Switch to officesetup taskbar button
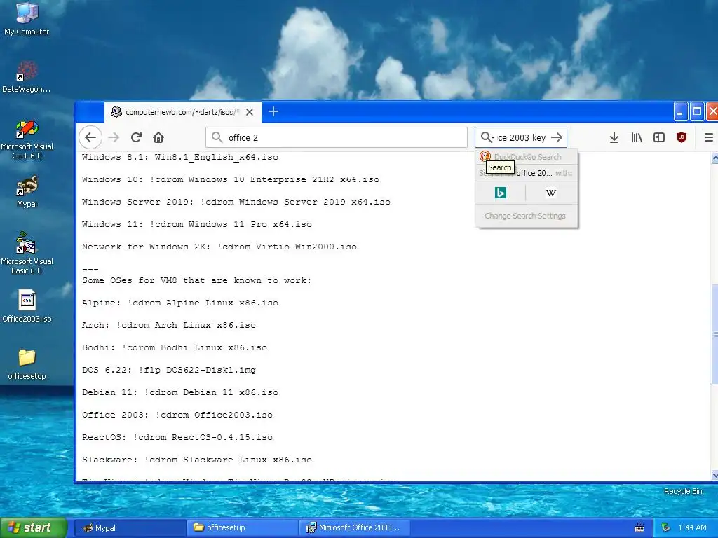Viewport: 718px width, 538px height. click(x=243, y=527)
